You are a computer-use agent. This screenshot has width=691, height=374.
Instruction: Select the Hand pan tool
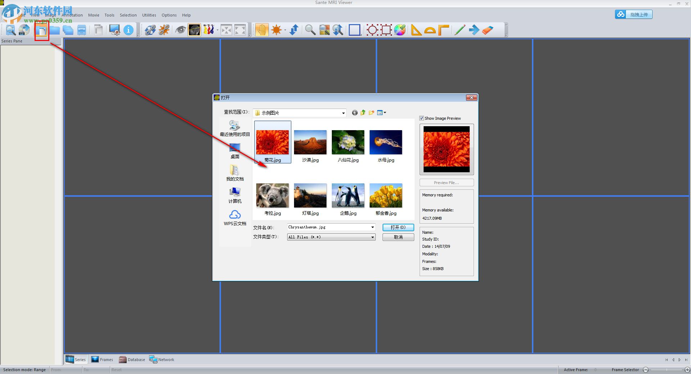262,30
